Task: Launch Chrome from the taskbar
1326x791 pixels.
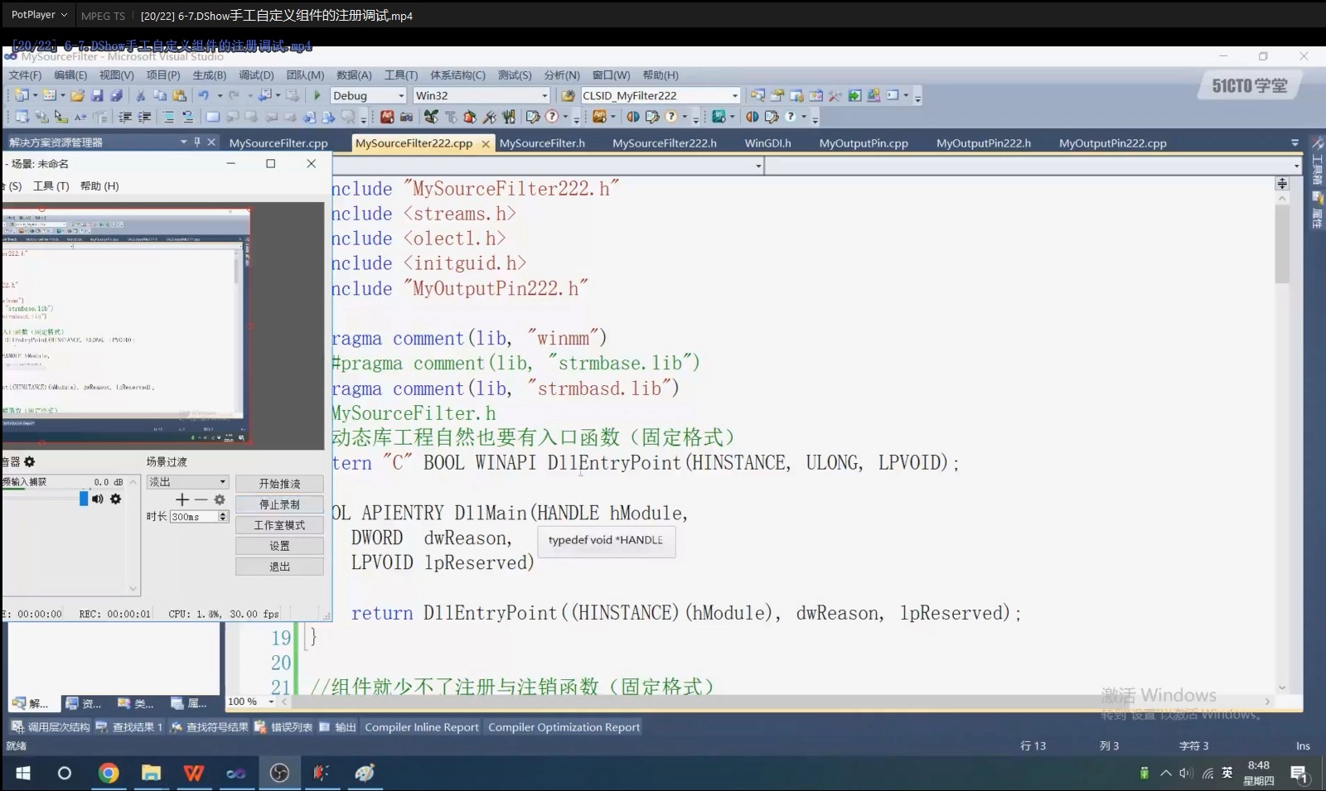Action: (108, 773)
